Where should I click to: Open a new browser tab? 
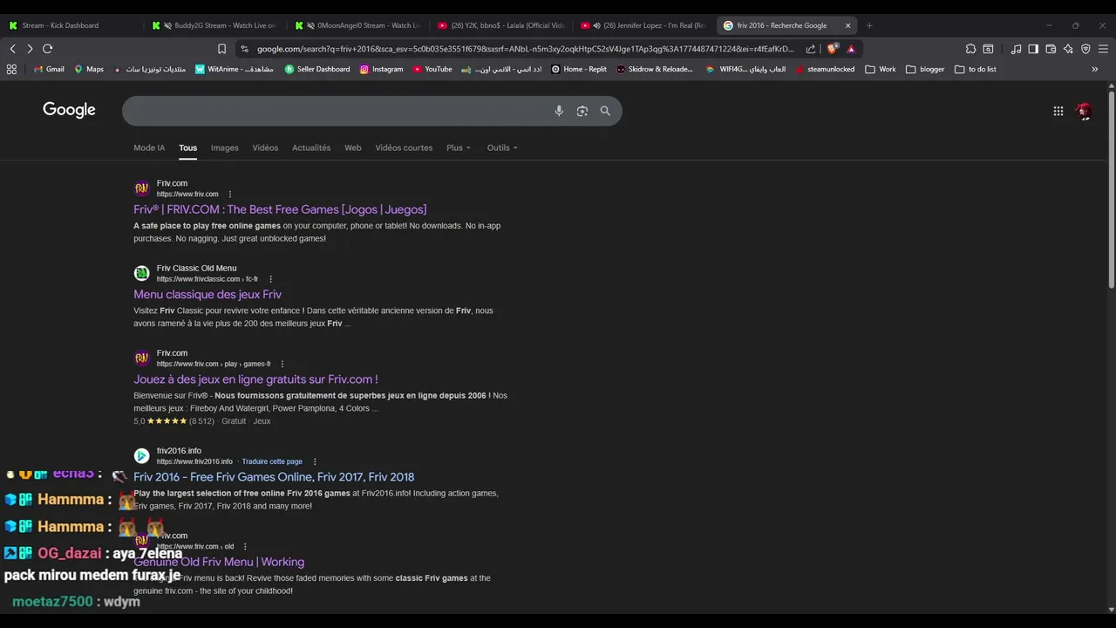coord(869,25)
